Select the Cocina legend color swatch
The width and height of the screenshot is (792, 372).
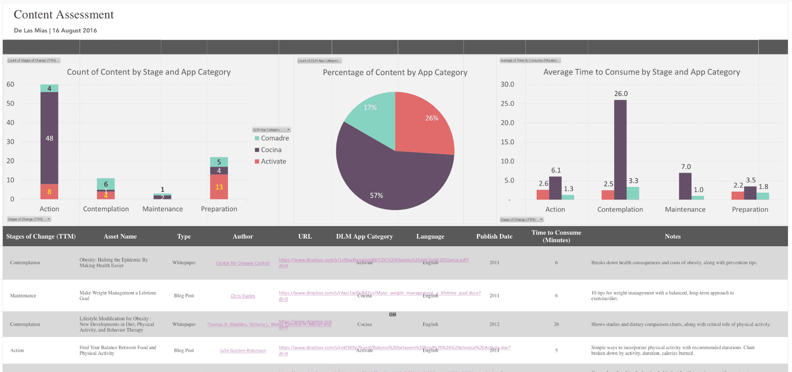point(257,150)
